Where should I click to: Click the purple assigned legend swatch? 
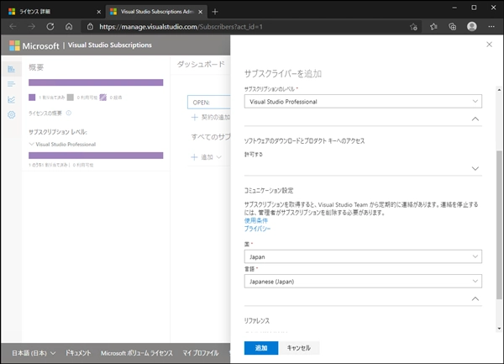pos(32,98)
